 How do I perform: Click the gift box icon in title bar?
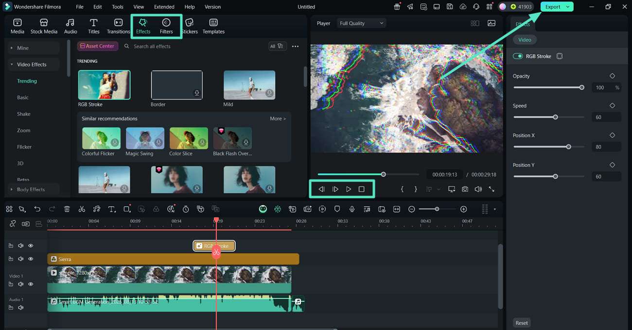397,7
